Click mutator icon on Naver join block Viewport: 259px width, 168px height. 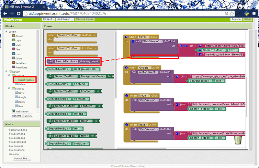point(181,46)
